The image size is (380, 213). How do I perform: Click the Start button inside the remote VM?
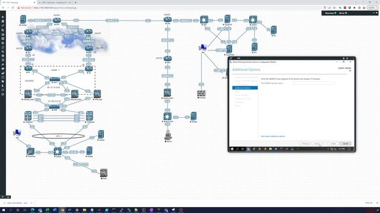(232, 149)
